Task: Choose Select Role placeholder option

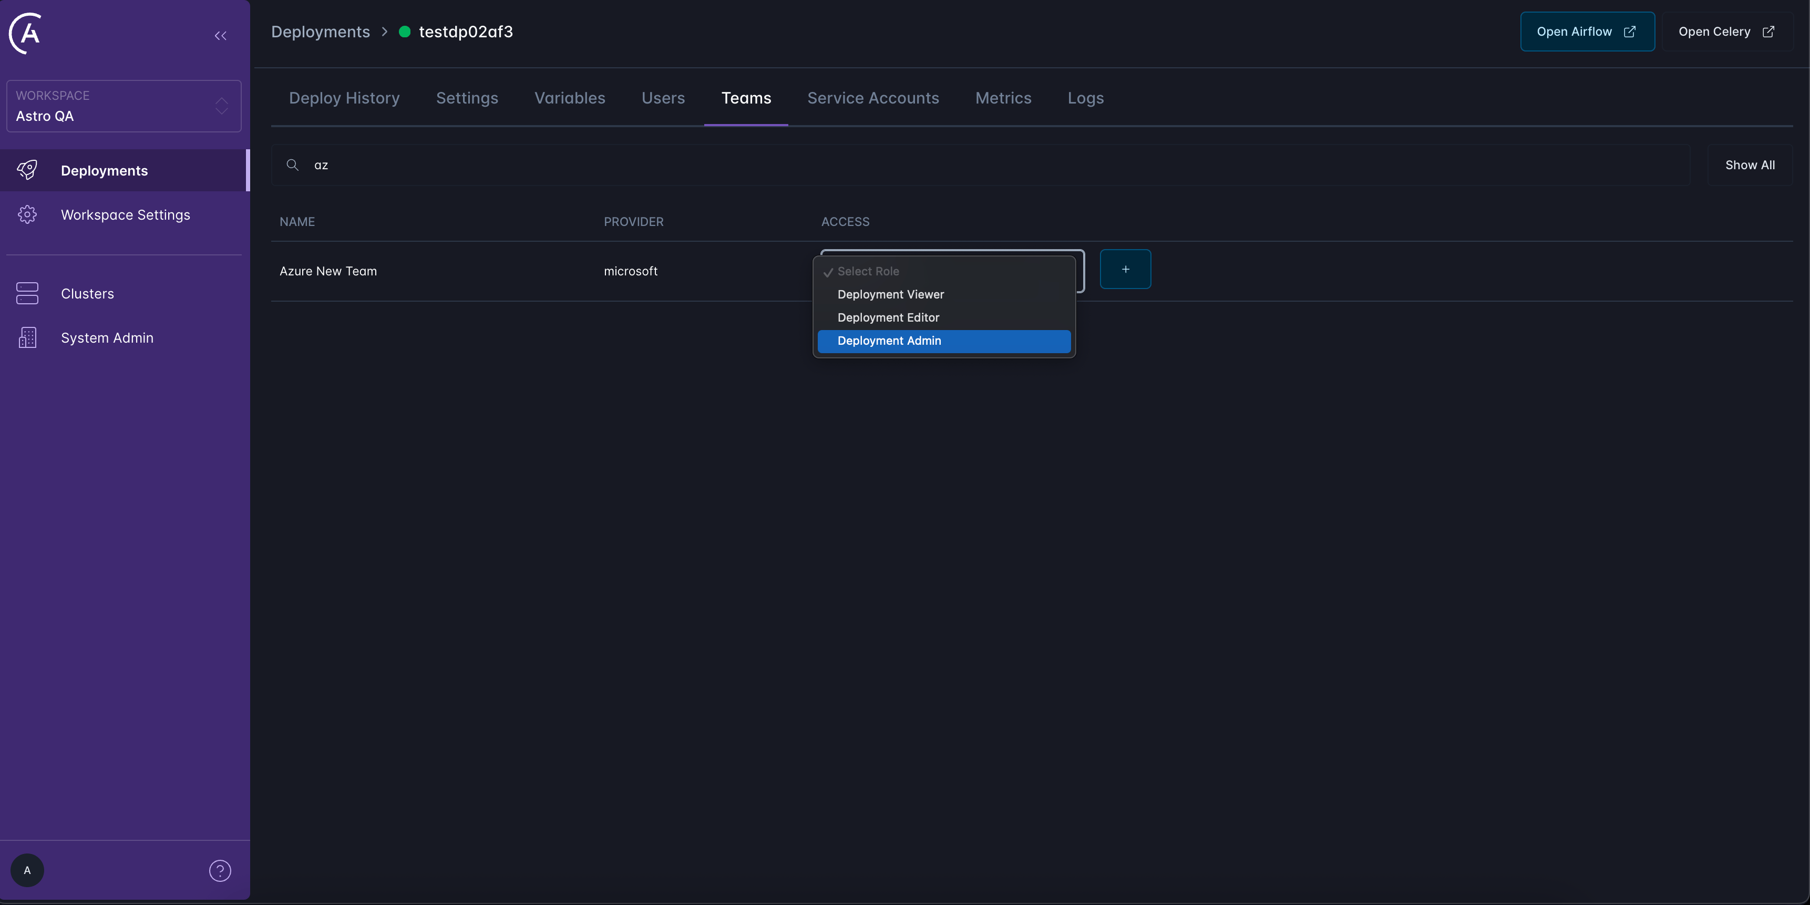Action: pos(944,271)
